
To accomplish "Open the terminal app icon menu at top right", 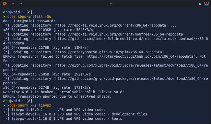I will [x=206, y=4].
